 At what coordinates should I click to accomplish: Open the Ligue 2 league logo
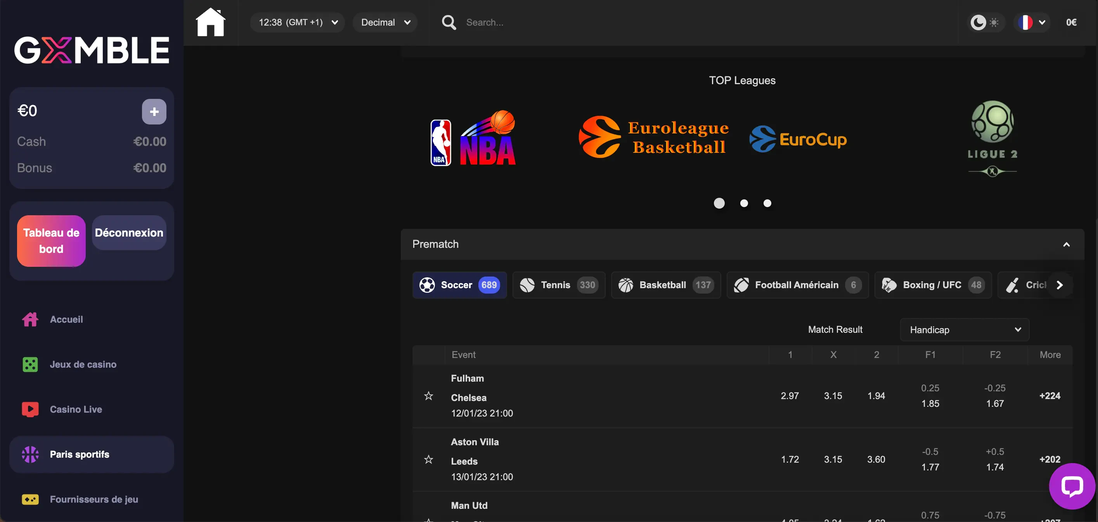pos(993,138)
